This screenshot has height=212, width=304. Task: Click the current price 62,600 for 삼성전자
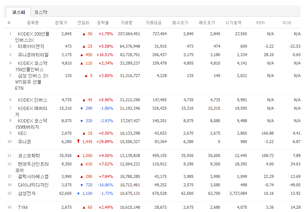pos(65,193)
